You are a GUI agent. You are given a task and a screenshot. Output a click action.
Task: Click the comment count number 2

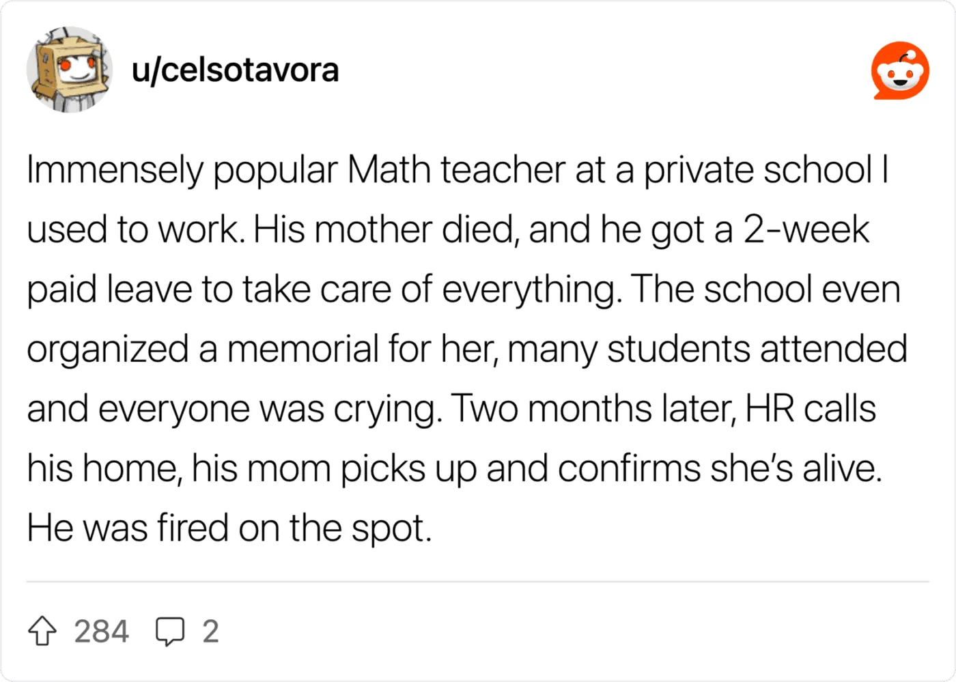point(210,631)
